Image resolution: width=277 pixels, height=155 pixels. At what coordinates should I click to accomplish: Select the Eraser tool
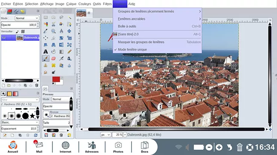53,59
